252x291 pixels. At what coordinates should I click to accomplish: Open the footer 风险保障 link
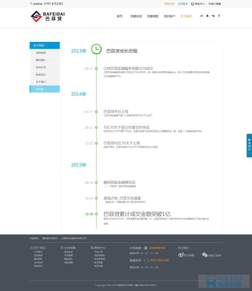pos(68,262)
